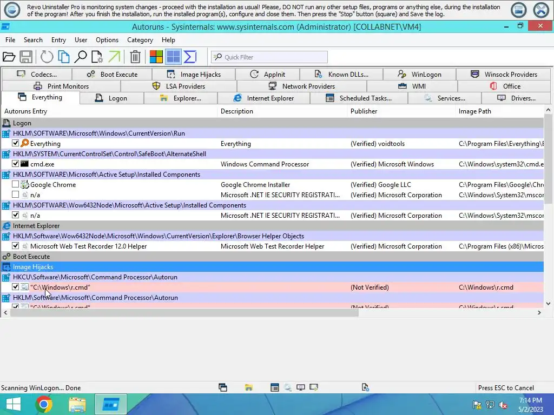Click the muted speaker tray icon

(x=503, y=405)
